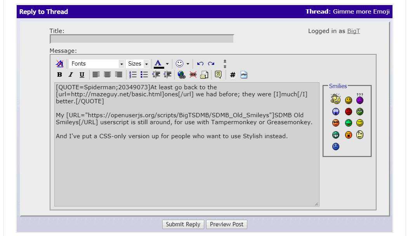Insert an ordered numbered list
Viewport: 408px width, 236px height.
tap(133, 75)
